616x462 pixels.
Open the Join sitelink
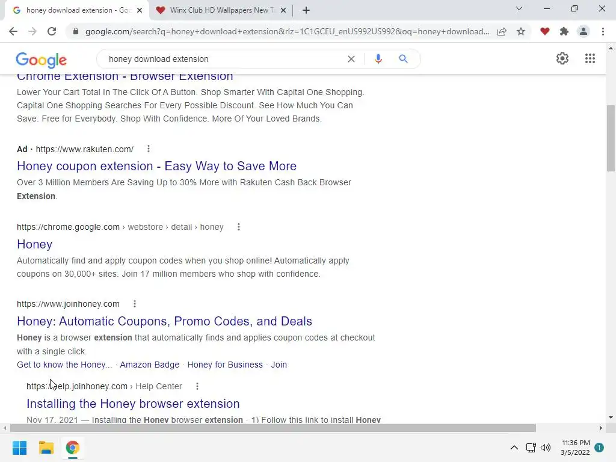[279, 365]
